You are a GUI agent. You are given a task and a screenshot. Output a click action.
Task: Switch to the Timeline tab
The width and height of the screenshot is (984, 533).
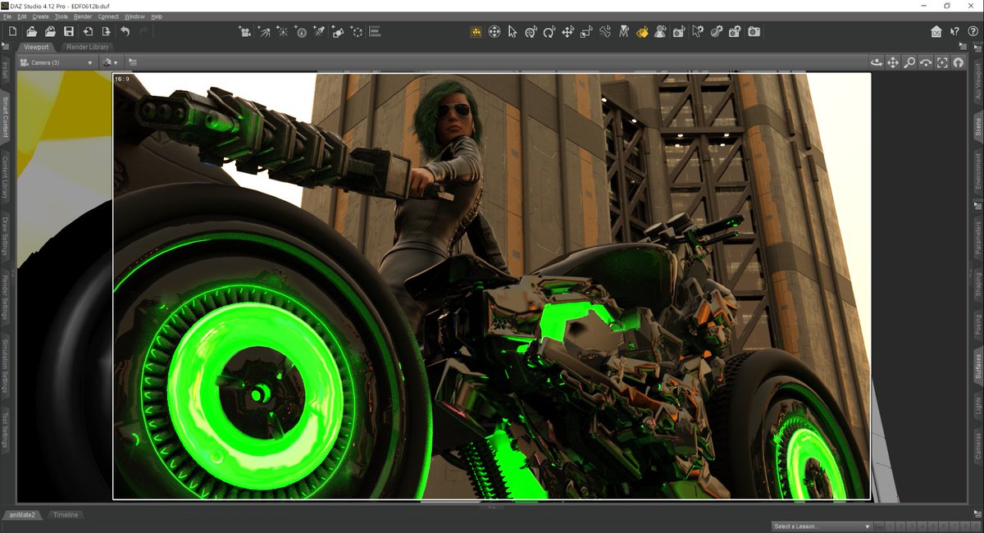point(66,515)
